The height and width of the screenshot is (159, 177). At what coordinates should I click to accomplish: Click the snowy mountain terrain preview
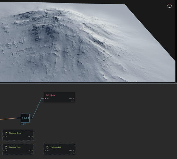pyautogui.click(x=88, y=42)
